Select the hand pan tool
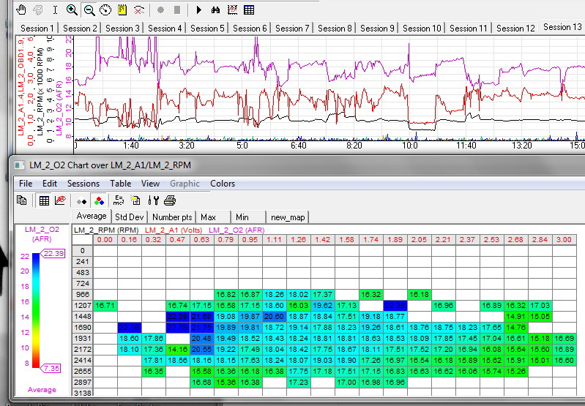The height and width of the screenshot is (406, 585). pyautogui.click(x=21, y=10)
